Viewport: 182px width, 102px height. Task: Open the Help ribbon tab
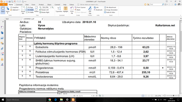pyautogui.click(x=65, y=5)
